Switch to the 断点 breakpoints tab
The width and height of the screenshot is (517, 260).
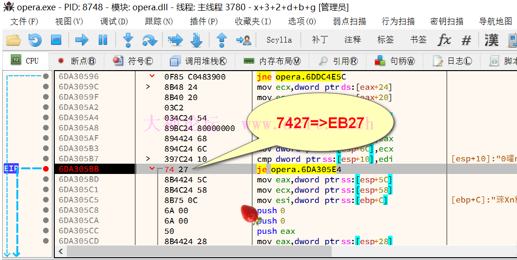tap(77, 61)
